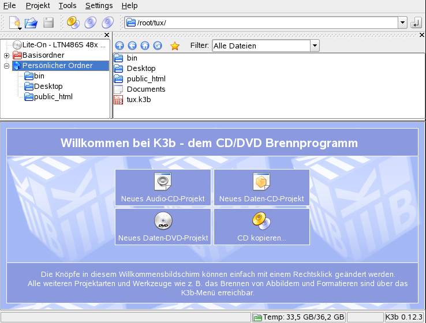Expand the Basisordner tree node
Viewport: 426px width, 323px height.
pyautogui.click(x=7, y=55)
